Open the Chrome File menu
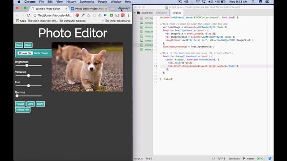The width and height of the screenshot is (287, 161). (42, 2)
